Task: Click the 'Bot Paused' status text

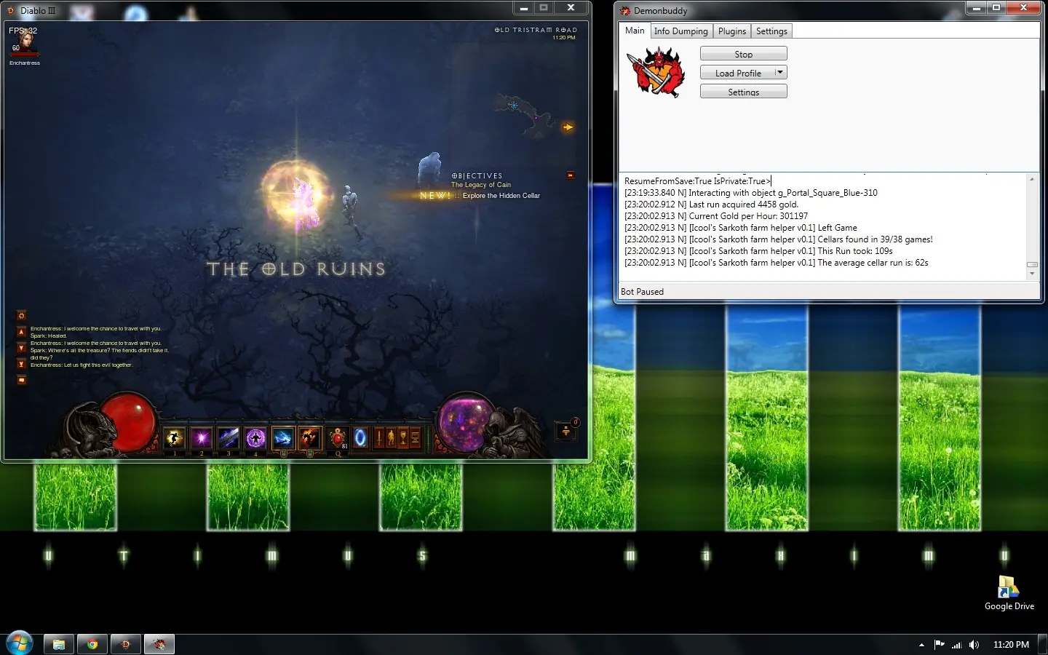Action: coord(642,292)
